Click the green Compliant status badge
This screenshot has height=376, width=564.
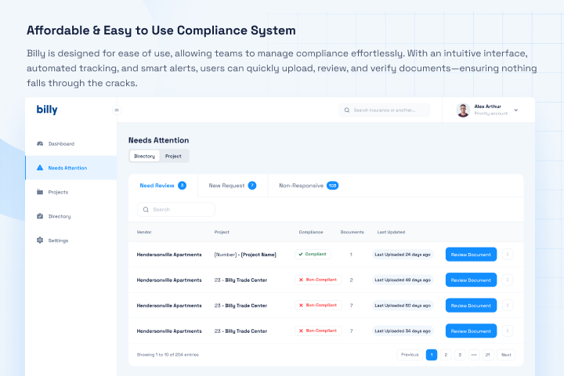point(313,254)
